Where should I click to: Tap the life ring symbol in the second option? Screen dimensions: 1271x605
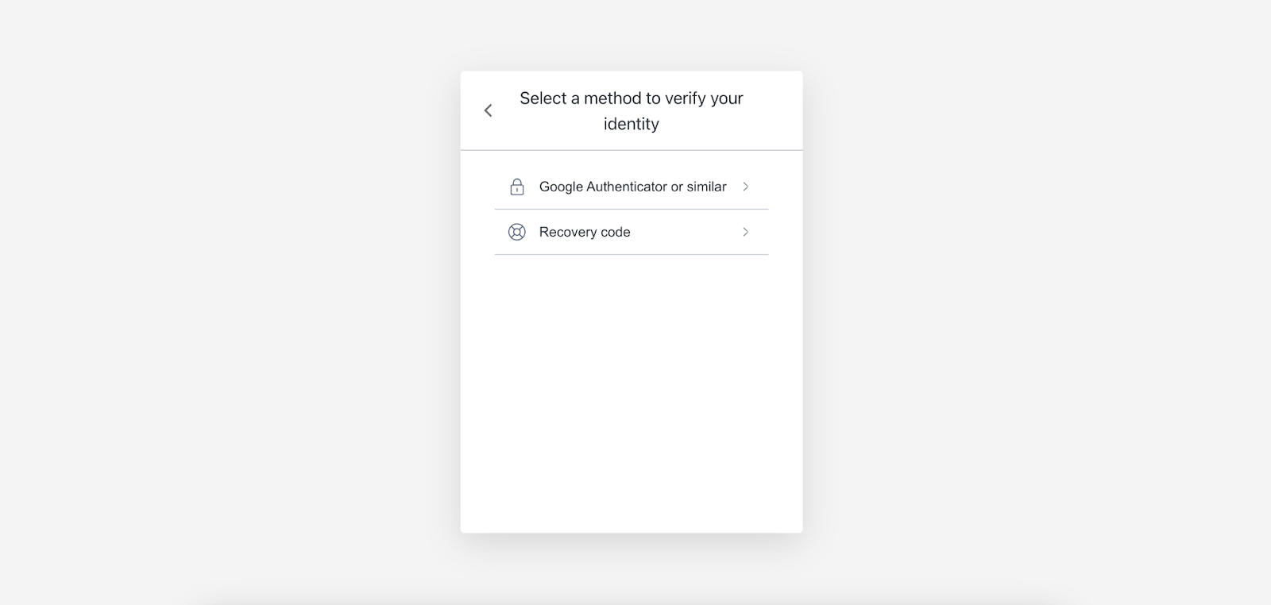(x=517, y=232)
